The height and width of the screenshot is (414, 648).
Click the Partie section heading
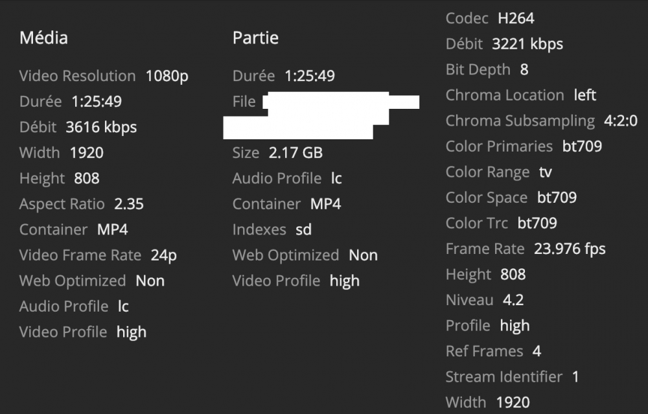point(255,38)
